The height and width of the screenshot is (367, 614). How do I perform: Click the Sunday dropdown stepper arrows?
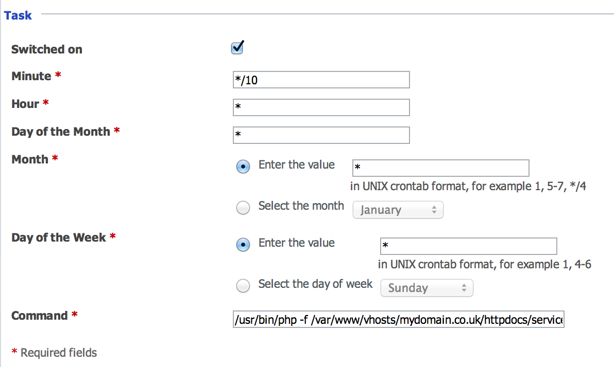pos(464,288)
